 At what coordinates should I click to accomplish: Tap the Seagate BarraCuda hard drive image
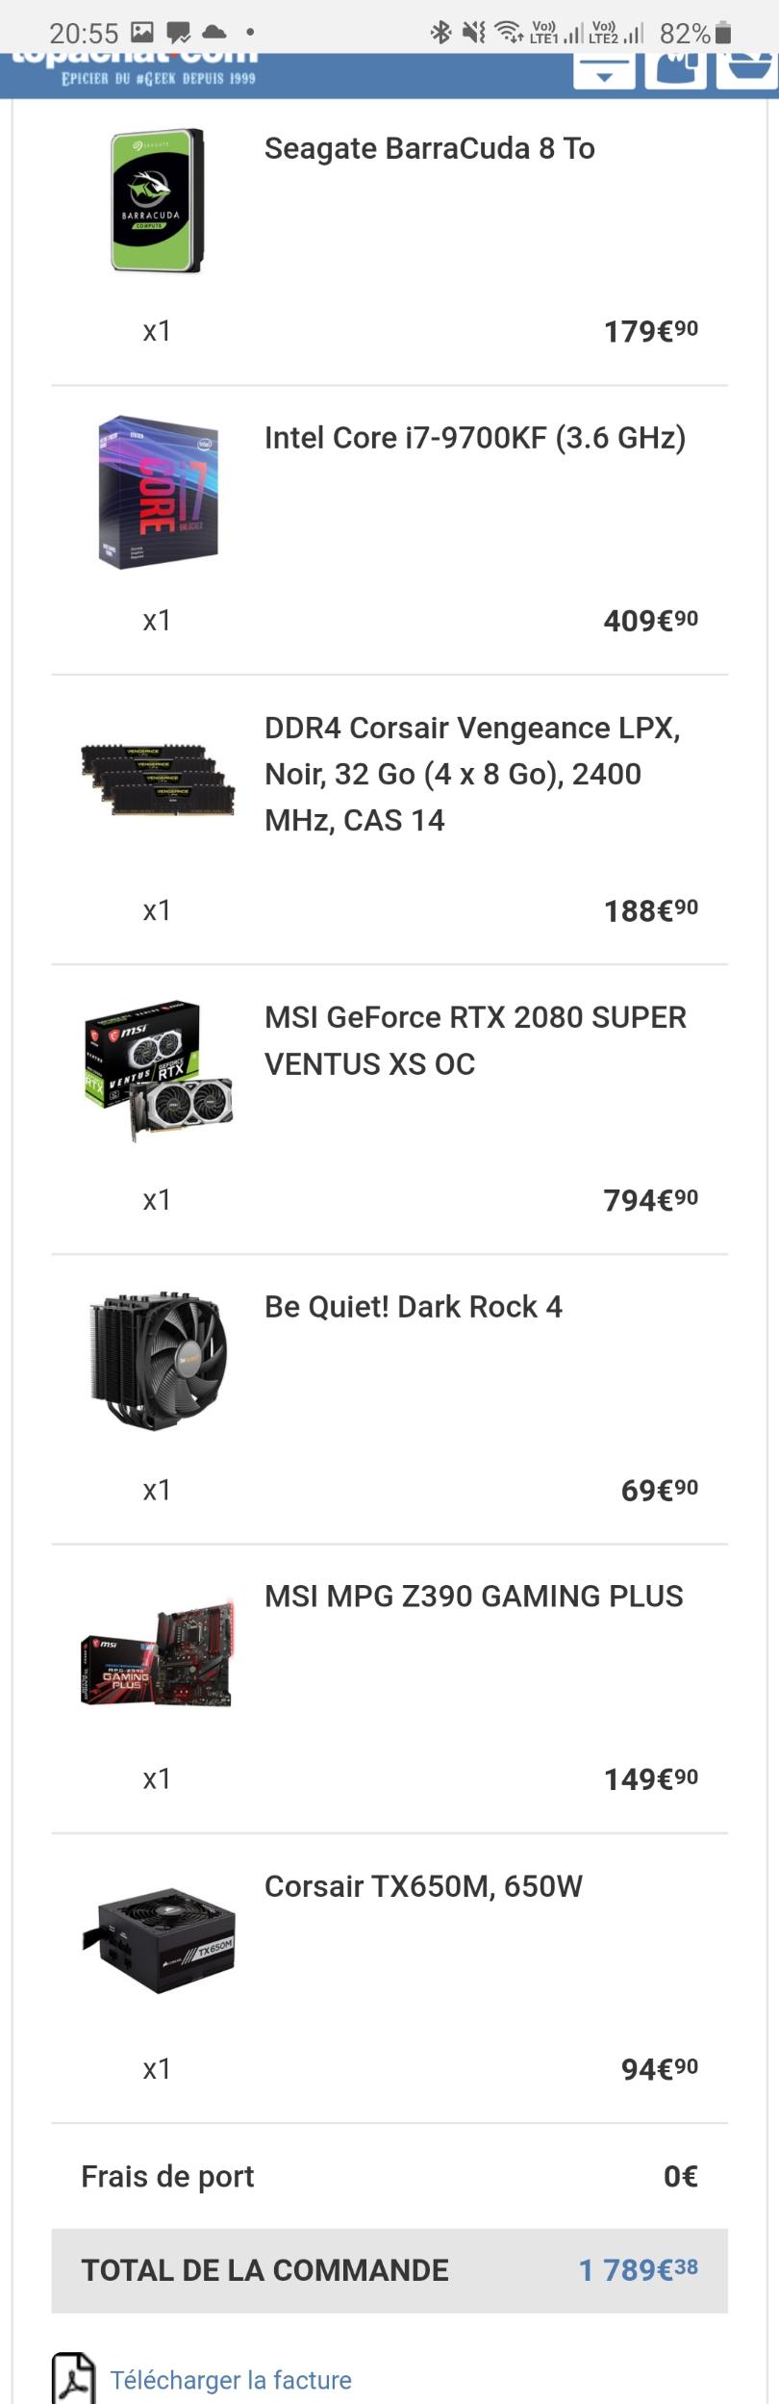(158, 200)
